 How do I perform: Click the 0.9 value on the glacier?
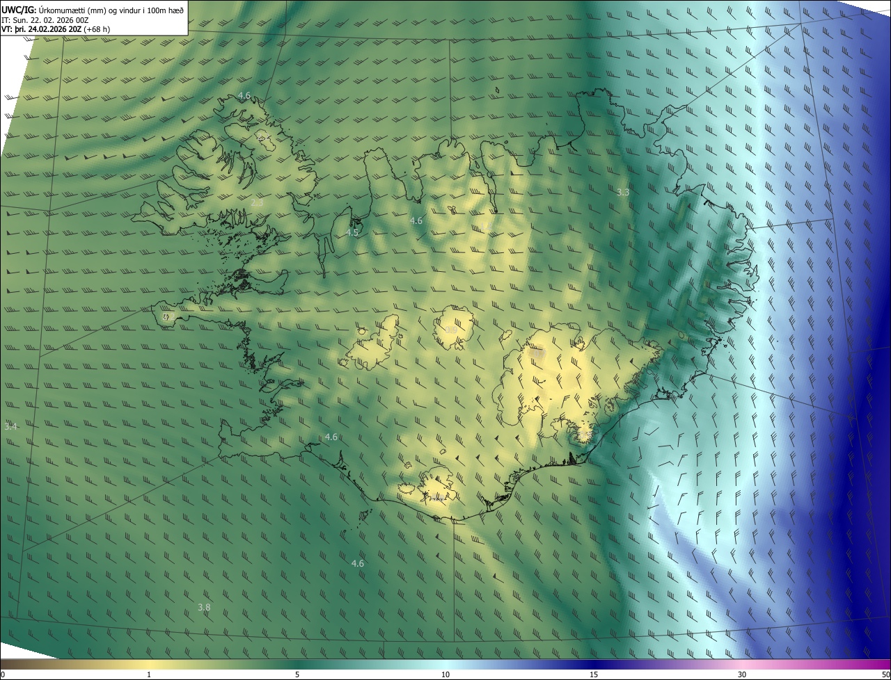coord(452,330)
